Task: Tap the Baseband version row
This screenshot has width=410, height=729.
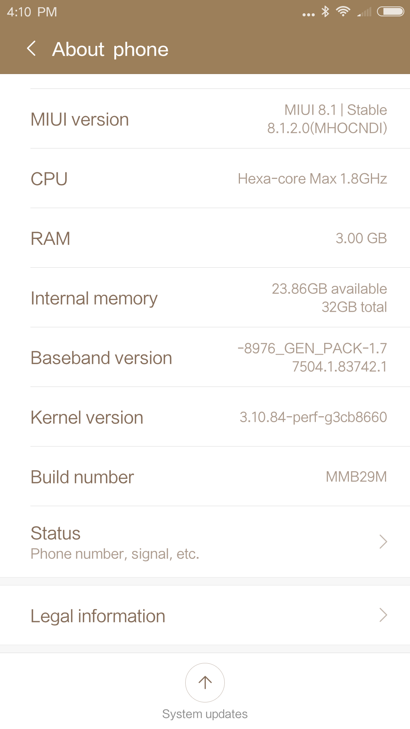Action: pos(205,357)
